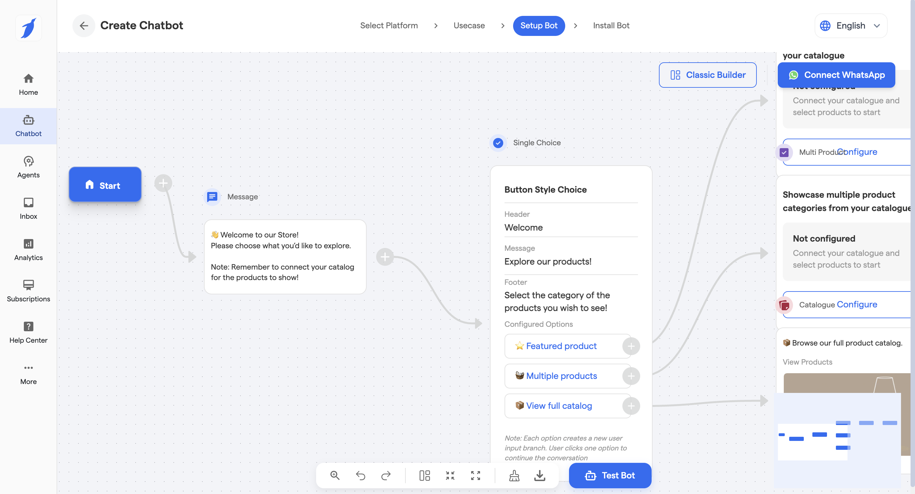The image size is (915, 494).
Task: Click the Multi Product purple checkbox icon
Action: point(784,153)
